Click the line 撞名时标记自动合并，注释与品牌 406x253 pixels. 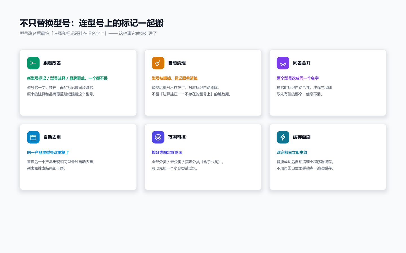(304, 88)
